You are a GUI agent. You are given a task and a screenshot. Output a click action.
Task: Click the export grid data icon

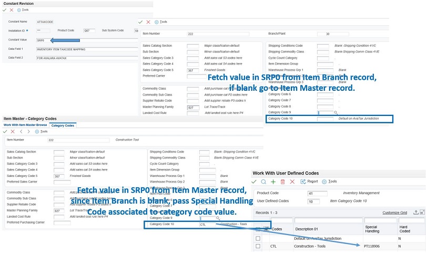click(x=416, y=212)
